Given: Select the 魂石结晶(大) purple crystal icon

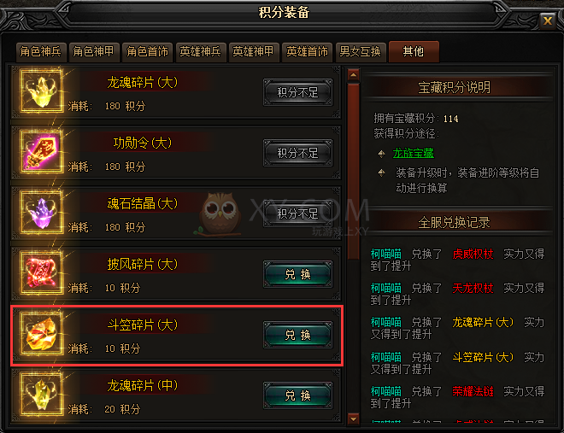Looking at the screenshot, I should [x=42, y=213].
